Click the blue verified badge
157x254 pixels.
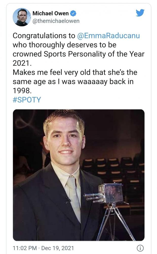click(73, 14)
